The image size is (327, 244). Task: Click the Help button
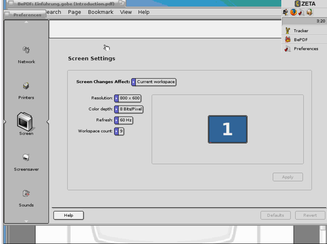click(68, 215)
